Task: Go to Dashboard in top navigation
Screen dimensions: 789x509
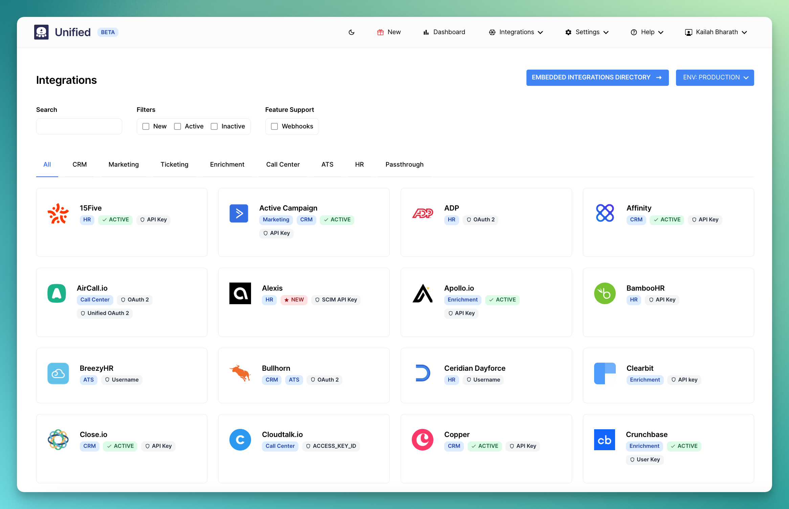Action: tap(444, 32)
